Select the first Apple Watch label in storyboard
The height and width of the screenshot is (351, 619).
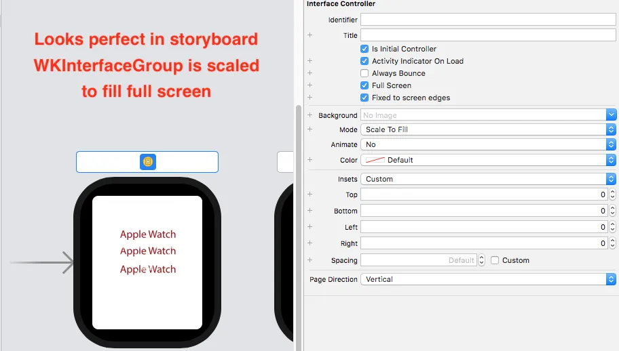click(x=148, y=234)
